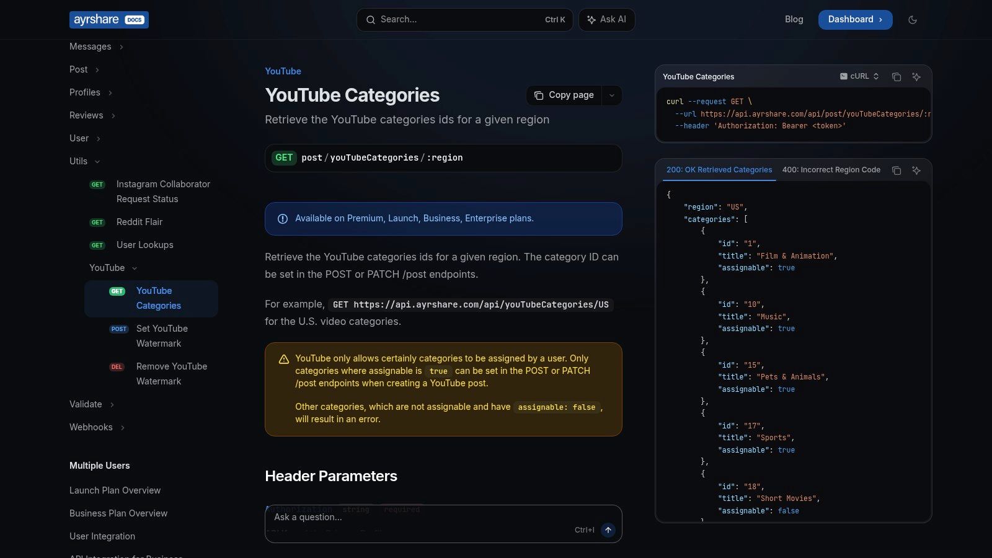Viewport: 992px width, 558px height.
Task: Click YouTube Categories code panel title
Action: pos(698,77)
